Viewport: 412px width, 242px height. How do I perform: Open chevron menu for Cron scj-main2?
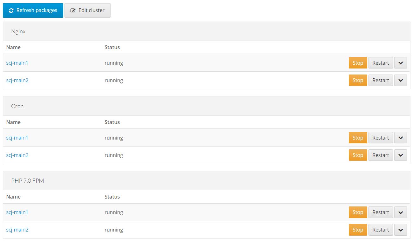[x=401, y=155]
